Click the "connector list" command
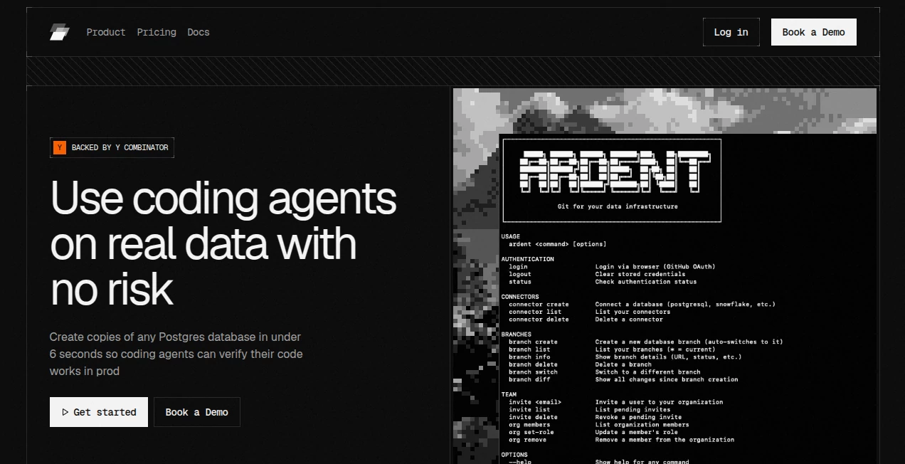The height and width of the screenshot is (464, 905). (x=535, y=312)
